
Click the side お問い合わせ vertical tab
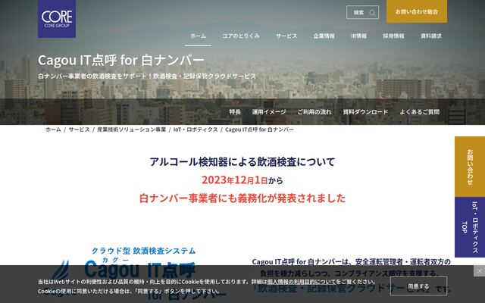click(470, 167)
